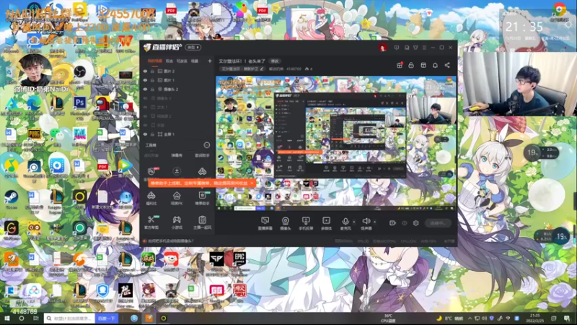Open the Action Center notifications icon
The image size is (577, 325).
pos(567,318)
